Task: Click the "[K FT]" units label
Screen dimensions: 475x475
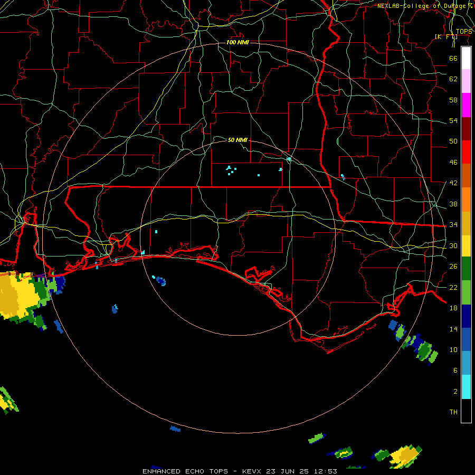Action: [446, 36]
